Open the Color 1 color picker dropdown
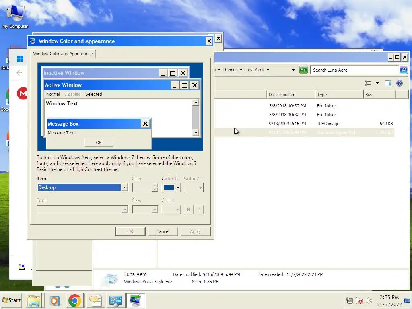412x309 pixels. [x=171, y=187]
